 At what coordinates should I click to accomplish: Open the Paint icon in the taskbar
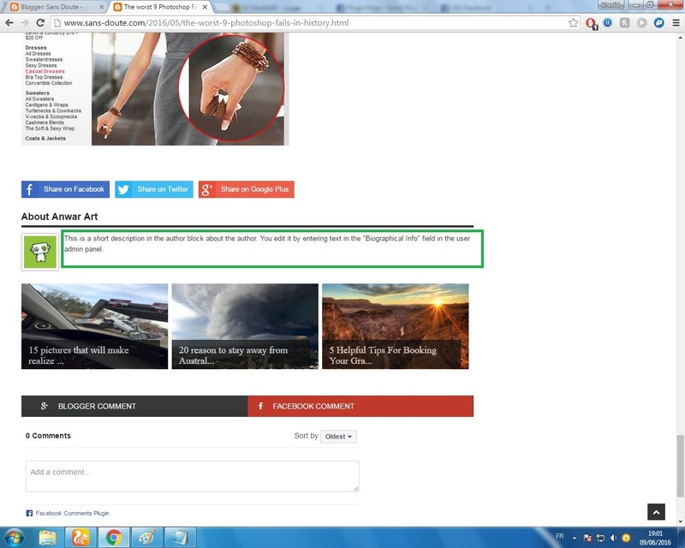point(146,538)
